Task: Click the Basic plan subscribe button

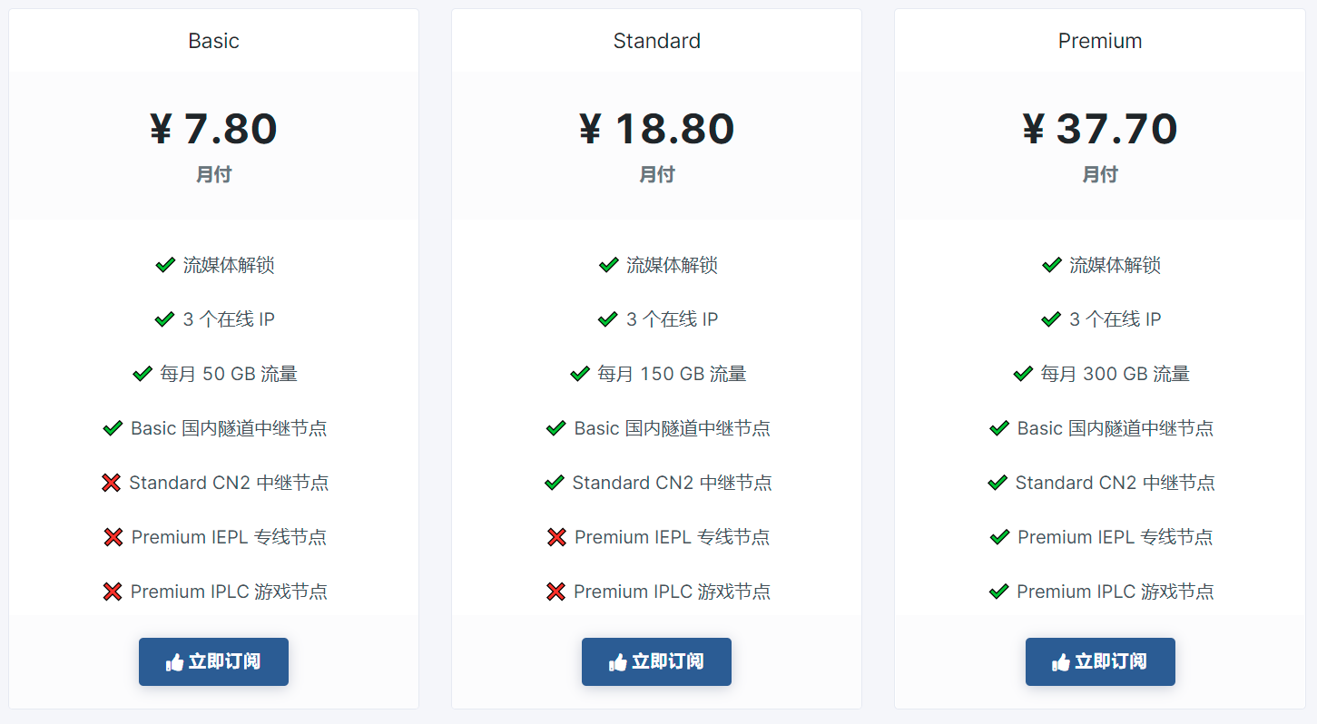Action: click(x=213, y=661)
